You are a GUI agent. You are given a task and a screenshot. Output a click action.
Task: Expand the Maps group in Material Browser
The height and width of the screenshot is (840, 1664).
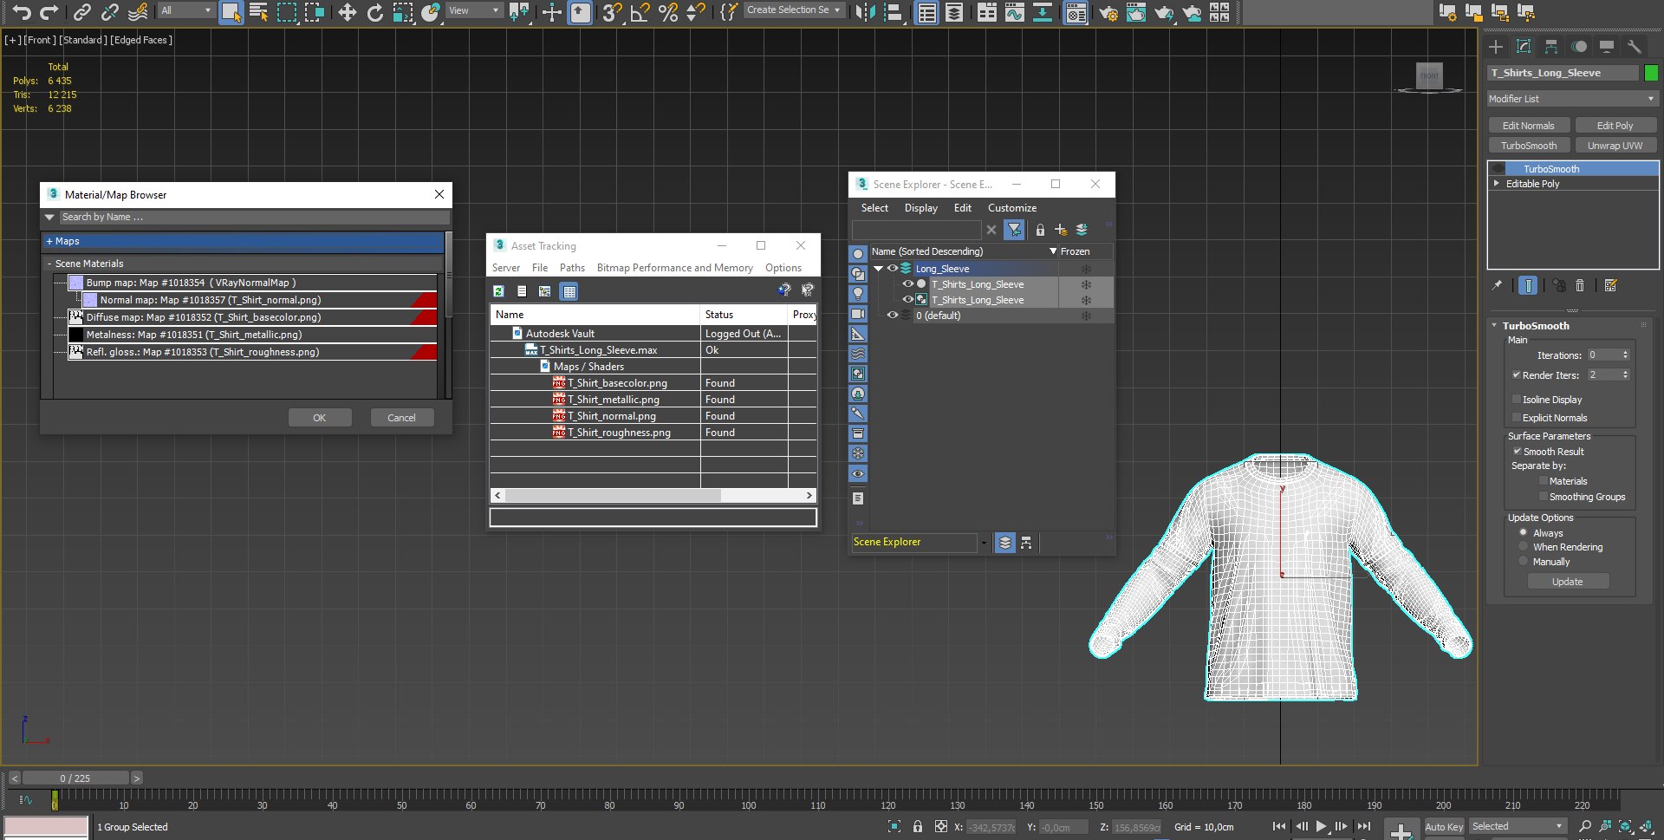244,241
